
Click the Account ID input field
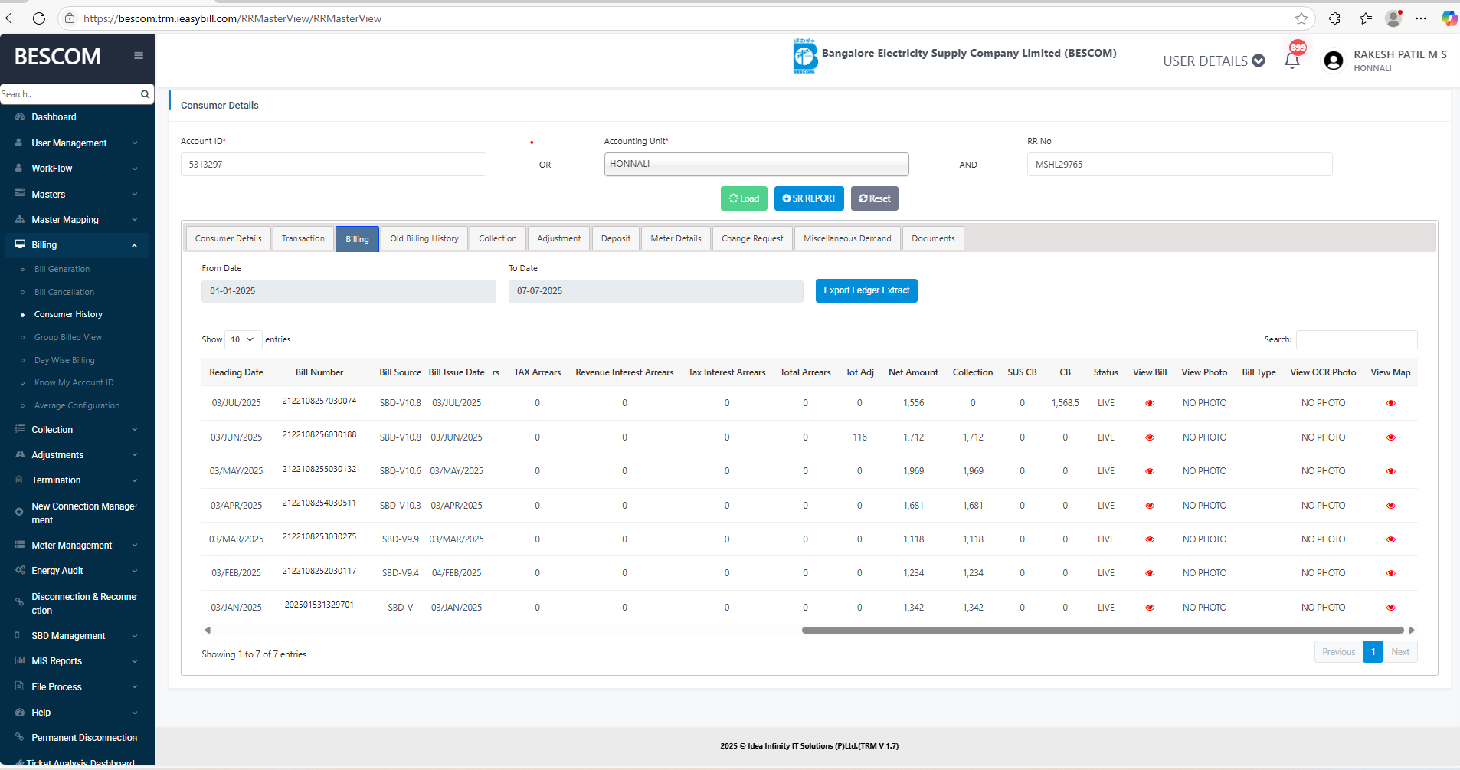pos(333,165)
